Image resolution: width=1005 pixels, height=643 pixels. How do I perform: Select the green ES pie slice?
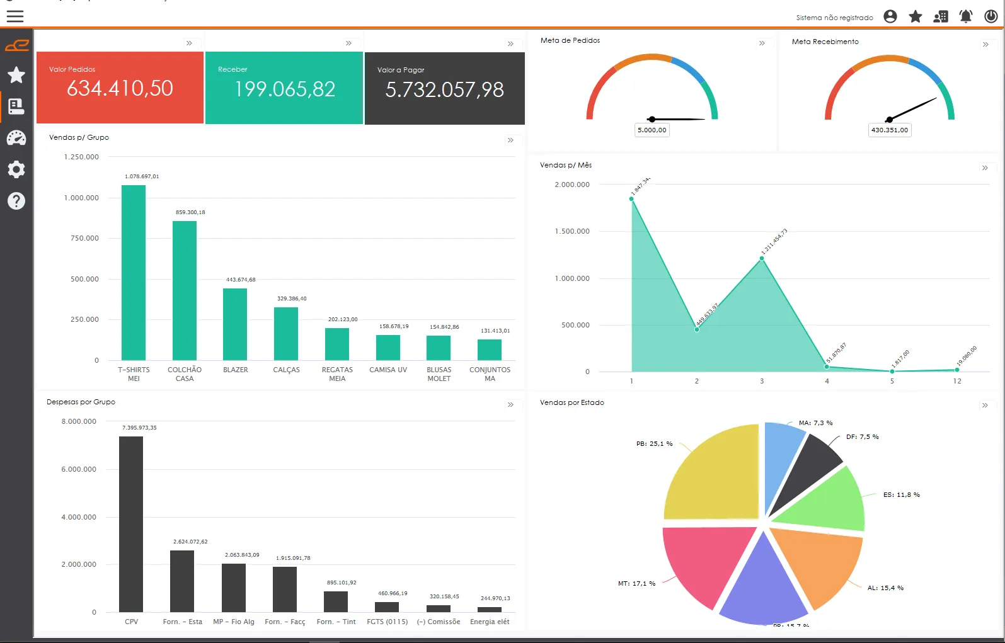click(829, 503)
